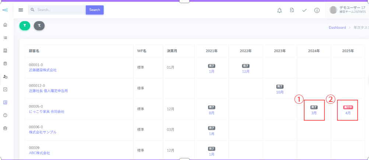The width and height of the screenshot is (369, 160).
Task: Click the gray clear-filter button
Action: [x=39, y=25]
